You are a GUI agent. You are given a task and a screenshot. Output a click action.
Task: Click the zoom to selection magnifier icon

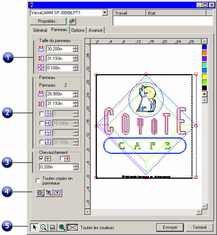(x=62, y=227)
